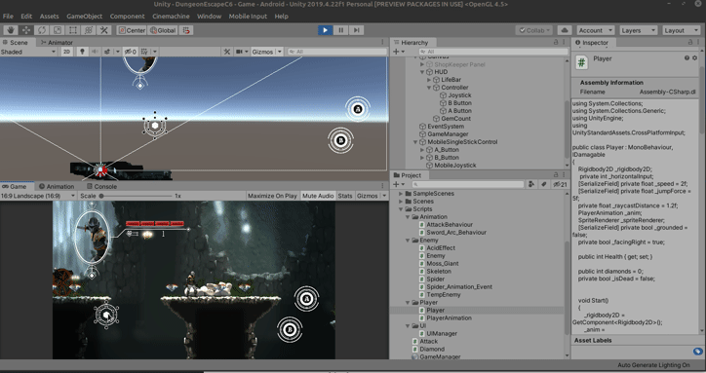Select the Move tool in the toolbar
This screenshot has height=373, width=706.
point(26,30)
